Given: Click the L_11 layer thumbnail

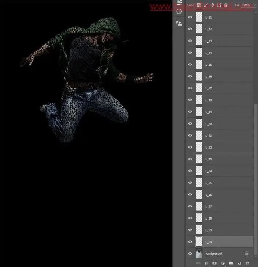Looking at the screenshot, I should pyautogui.click(x=199, y=17).
